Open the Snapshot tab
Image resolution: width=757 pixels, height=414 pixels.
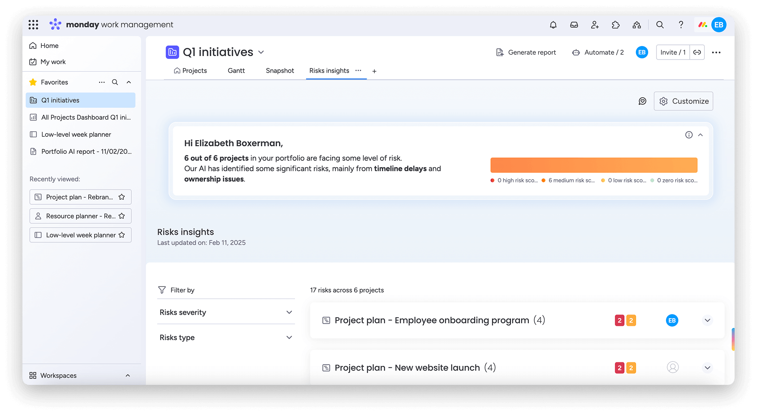coord(279,70)
